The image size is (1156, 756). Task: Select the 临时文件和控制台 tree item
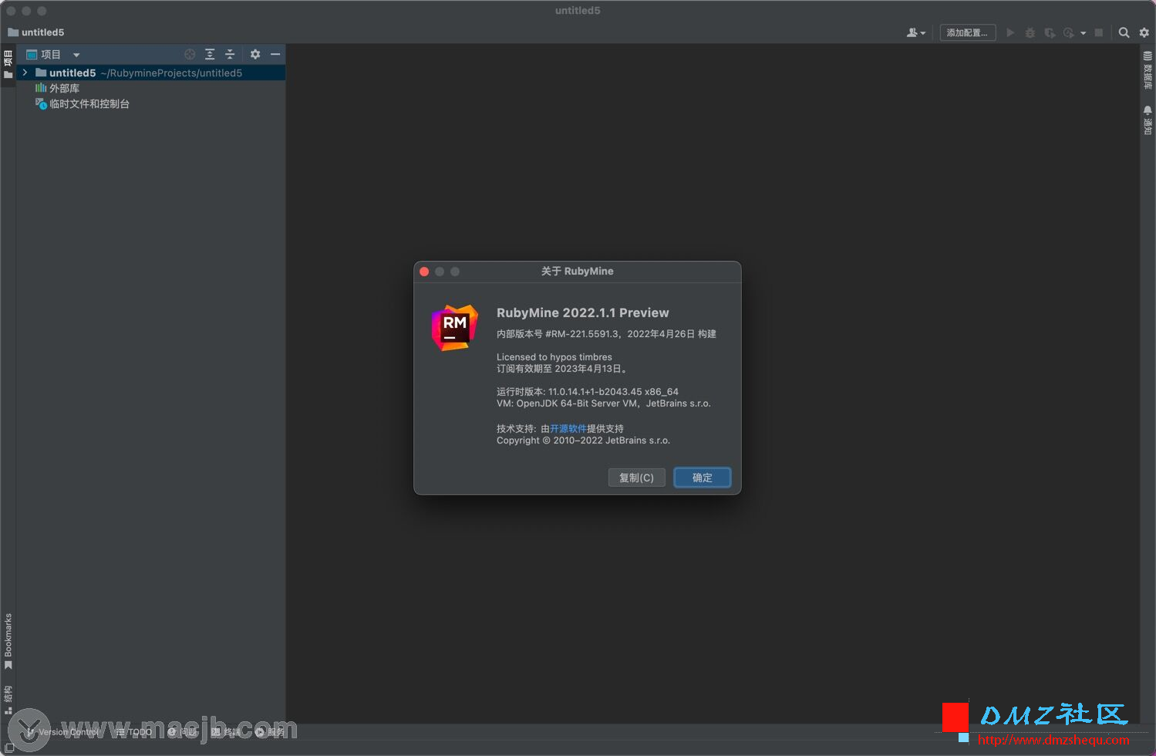83,103
